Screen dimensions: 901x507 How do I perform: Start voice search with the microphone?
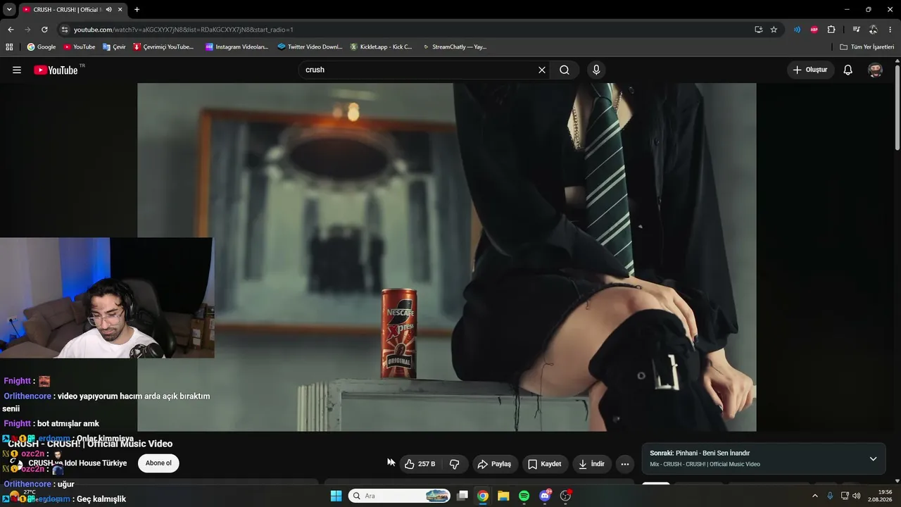click(596, 70)
